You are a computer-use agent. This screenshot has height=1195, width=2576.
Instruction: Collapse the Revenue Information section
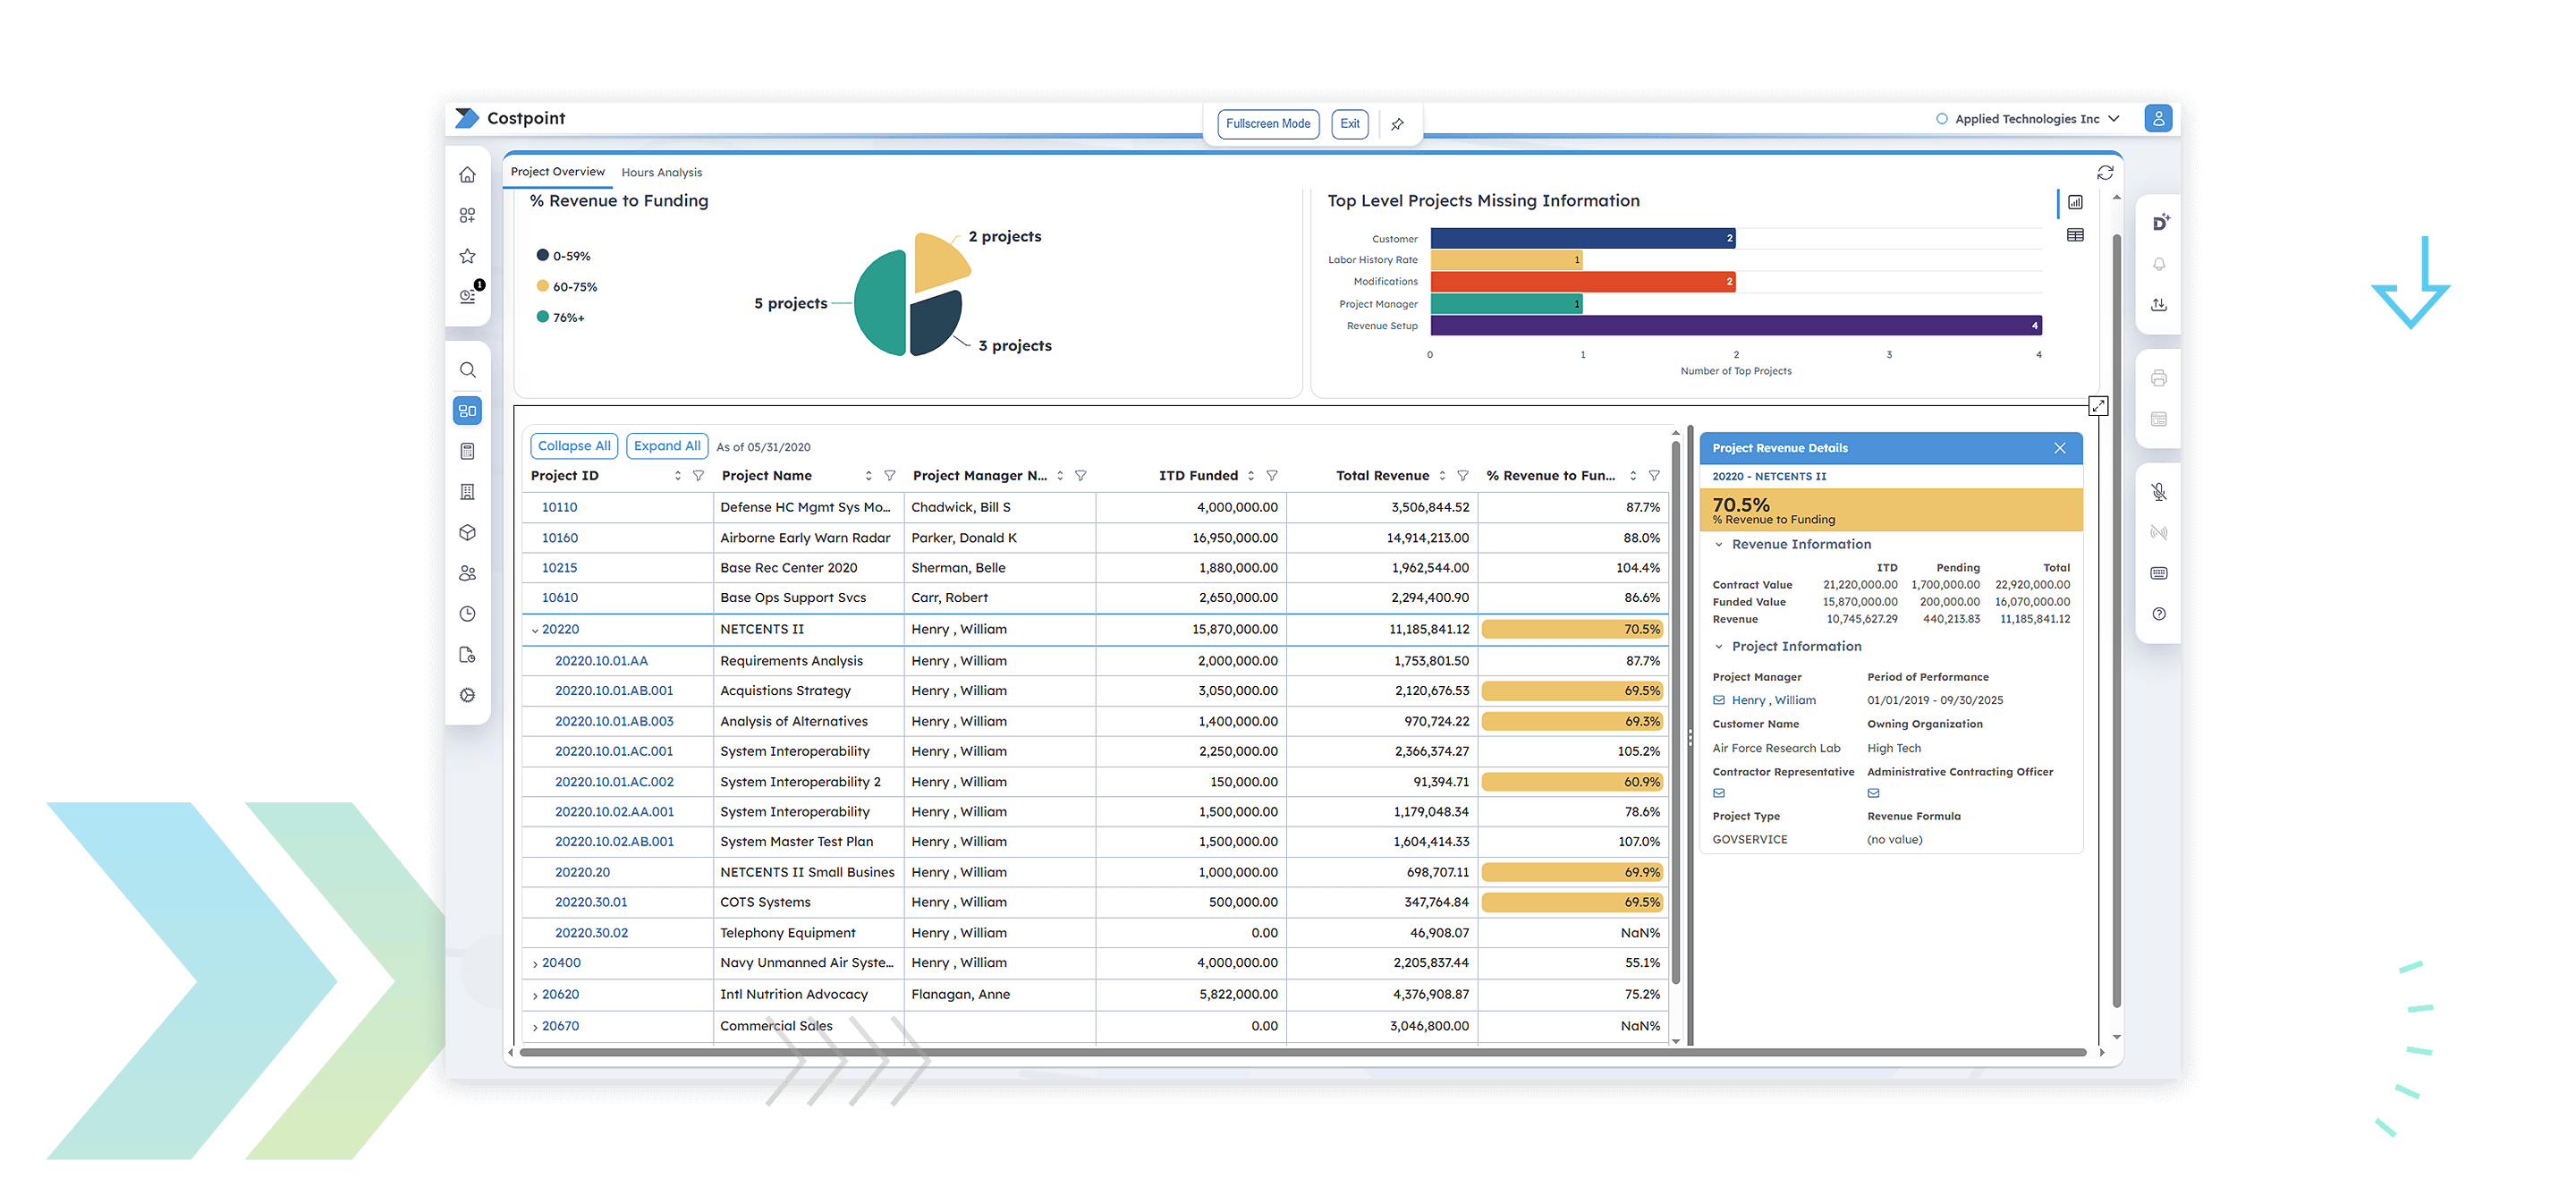click(1718, 545)
